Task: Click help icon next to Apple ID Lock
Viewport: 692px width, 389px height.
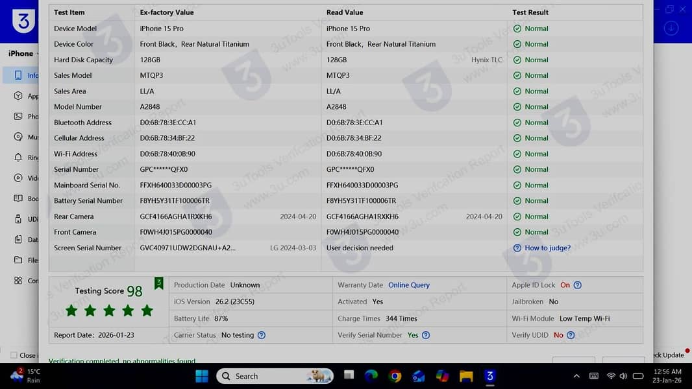Action: pos(578,285)
